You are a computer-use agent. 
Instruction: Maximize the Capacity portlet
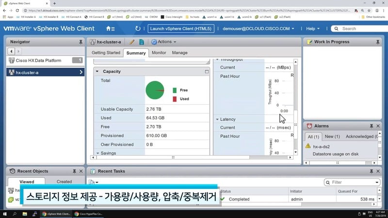(207, 72)
